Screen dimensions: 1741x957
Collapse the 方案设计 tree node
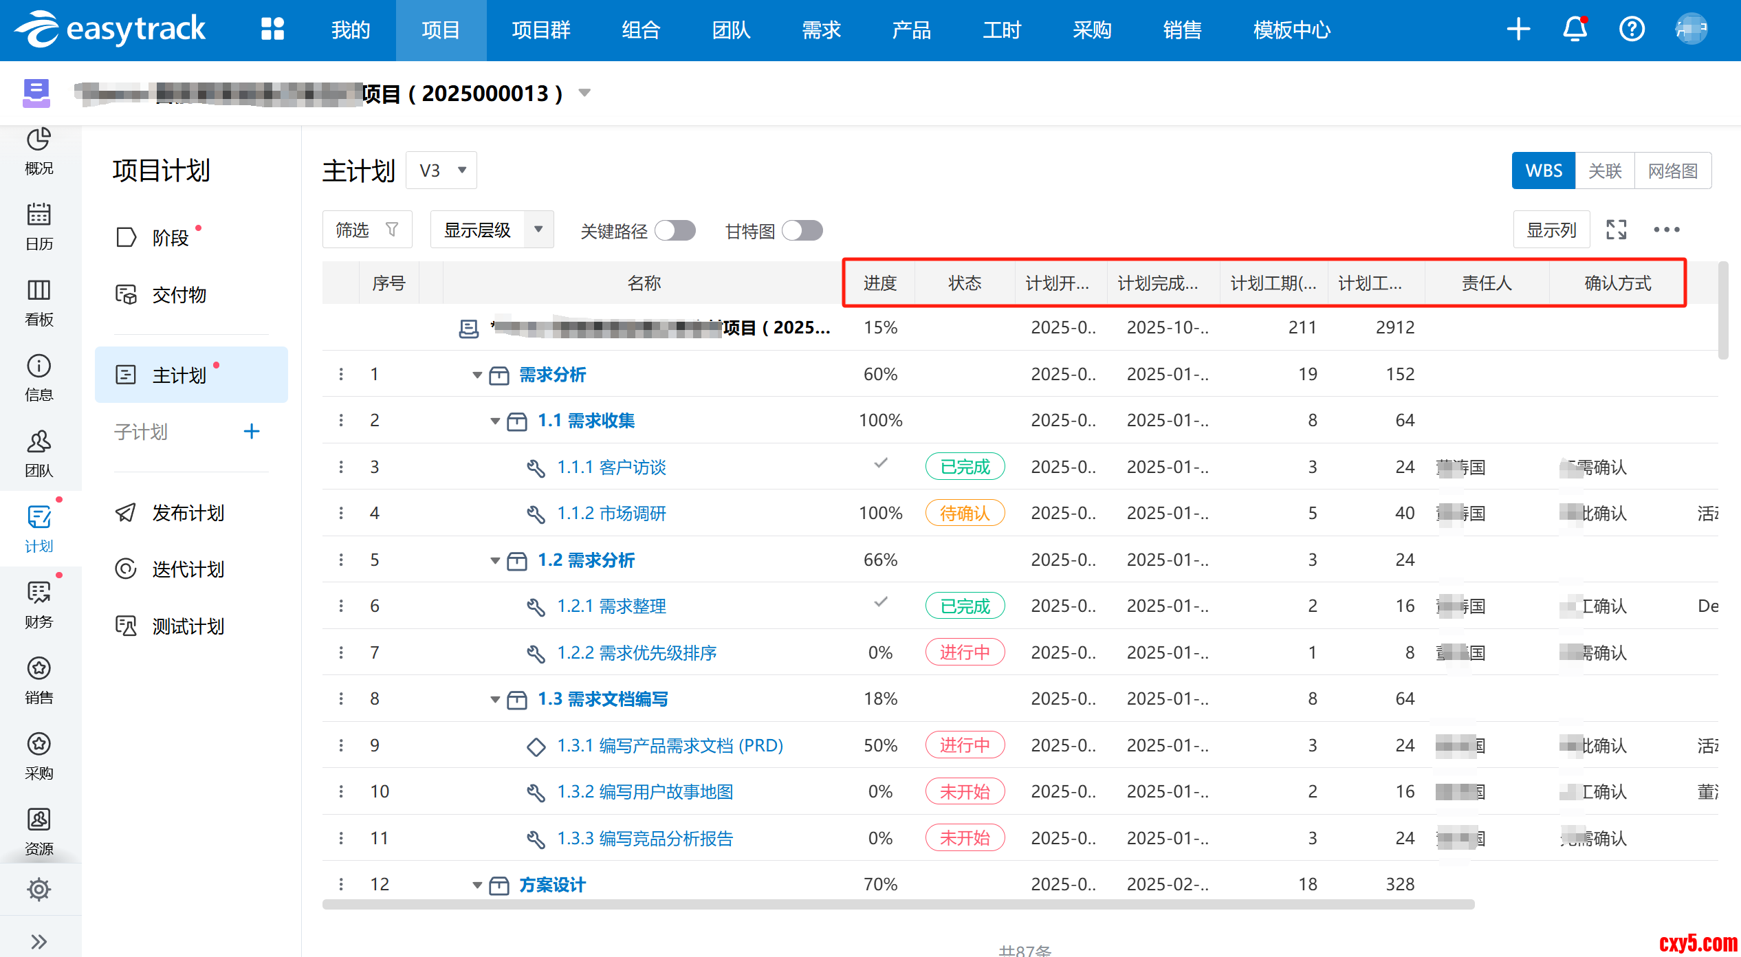(x=477, y=885)
